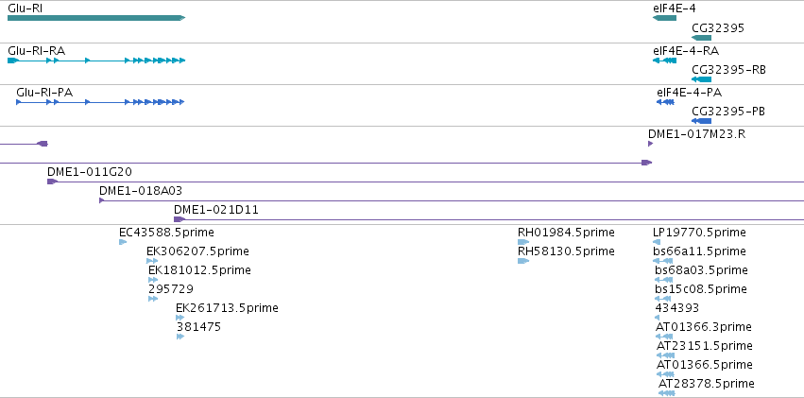The height and width of the screenshot is (398, 804).
Task: Select the EC43588.5prime EST arrow
Action: (123, 242)
